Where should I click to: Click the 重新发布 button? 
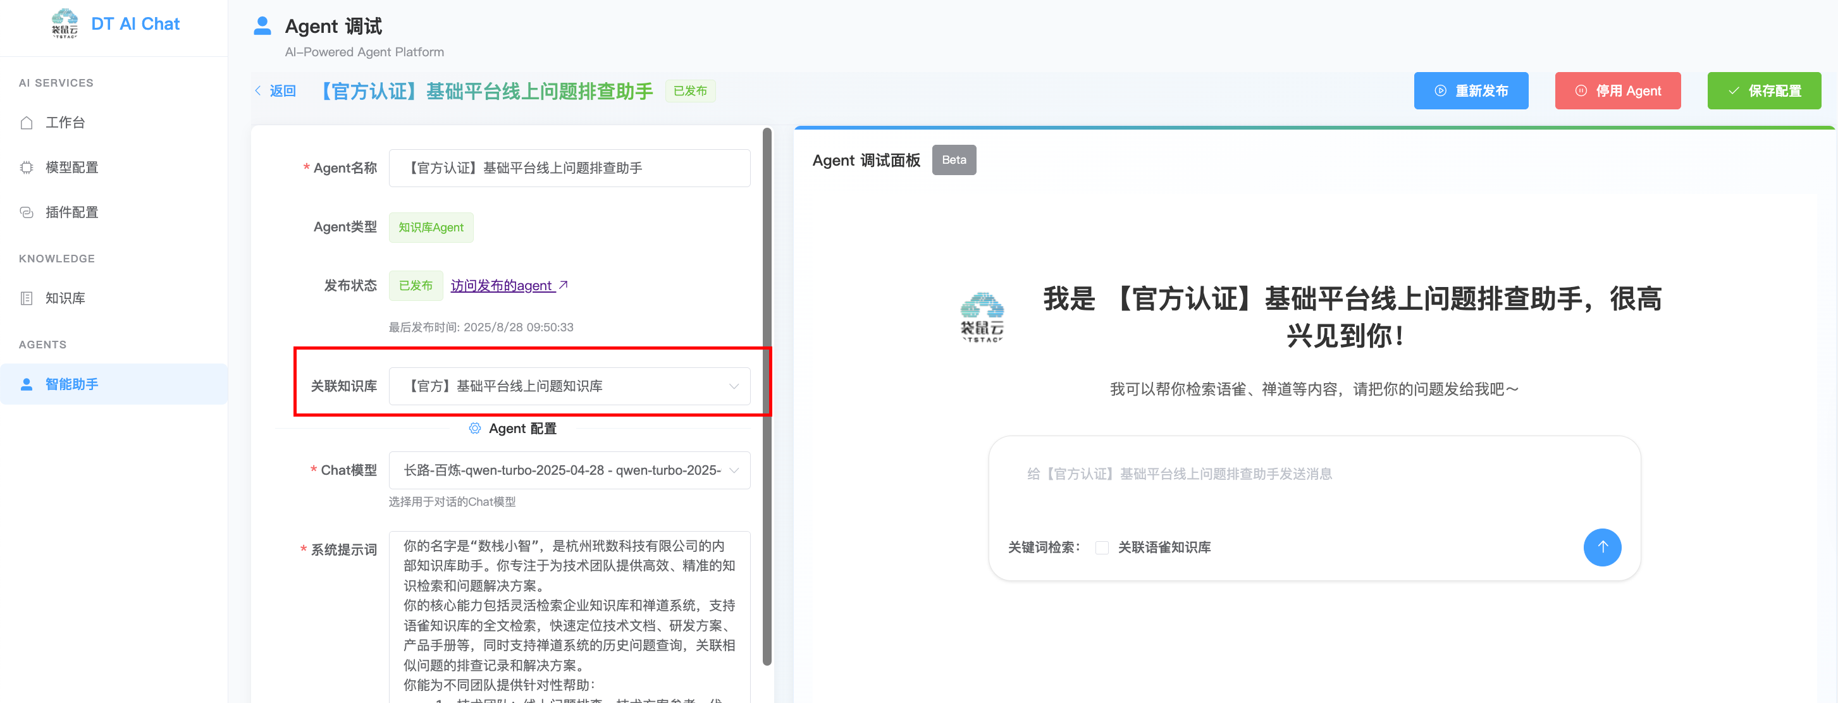point(1471,90)
